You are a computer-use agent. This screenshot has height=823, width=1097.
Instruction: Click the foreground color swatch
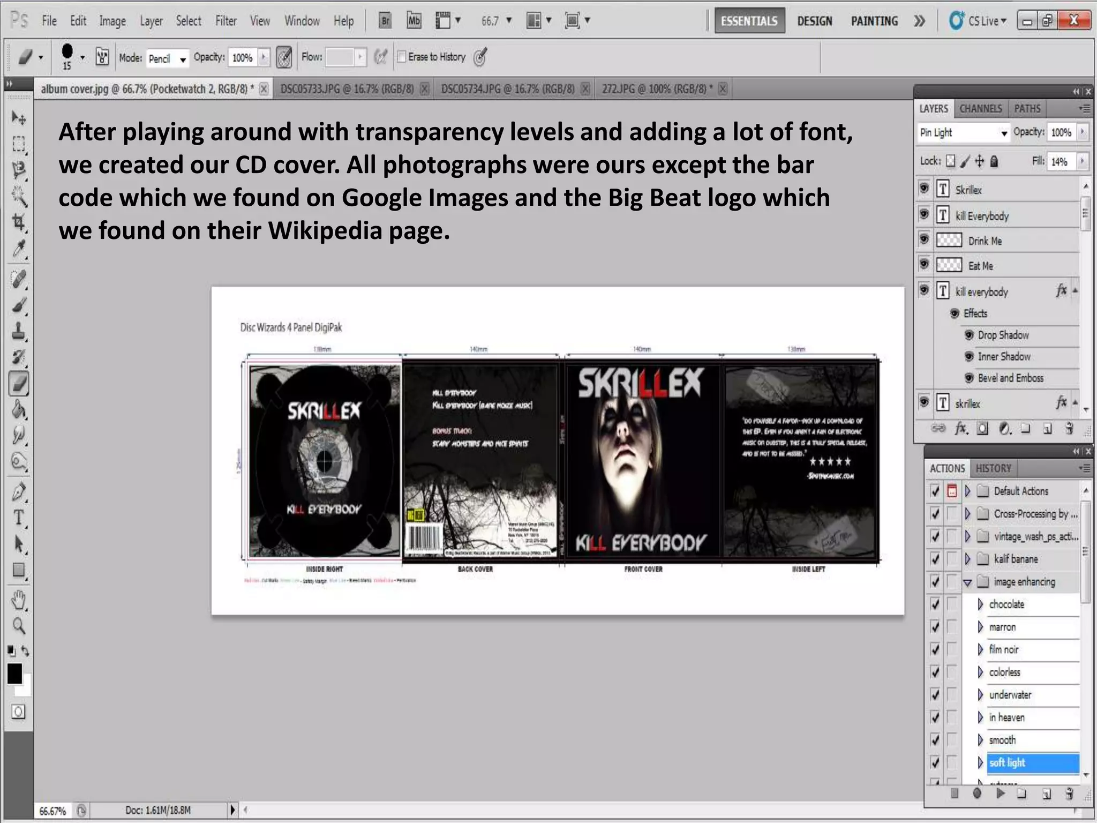coord(14,674)
